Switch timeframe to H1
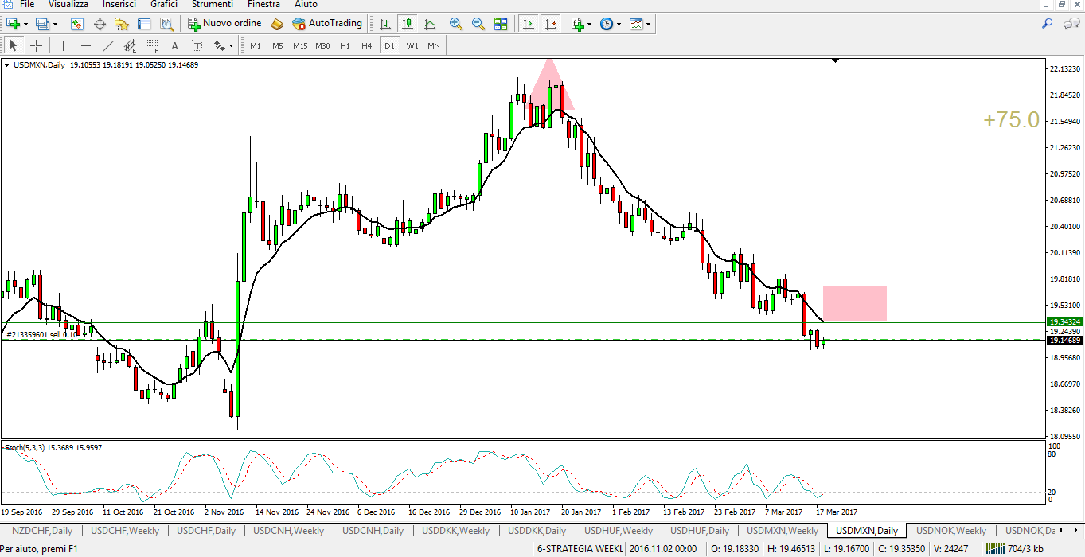The image size is (1085, 557). point(345,45)
